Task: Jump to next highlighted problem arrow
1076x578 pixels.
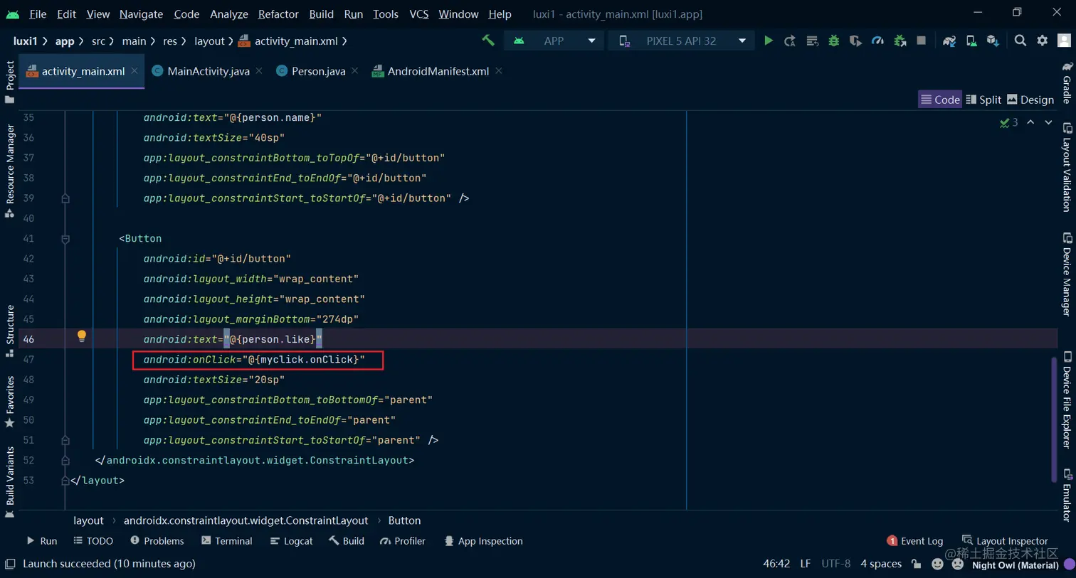Action: point(1048,122)
